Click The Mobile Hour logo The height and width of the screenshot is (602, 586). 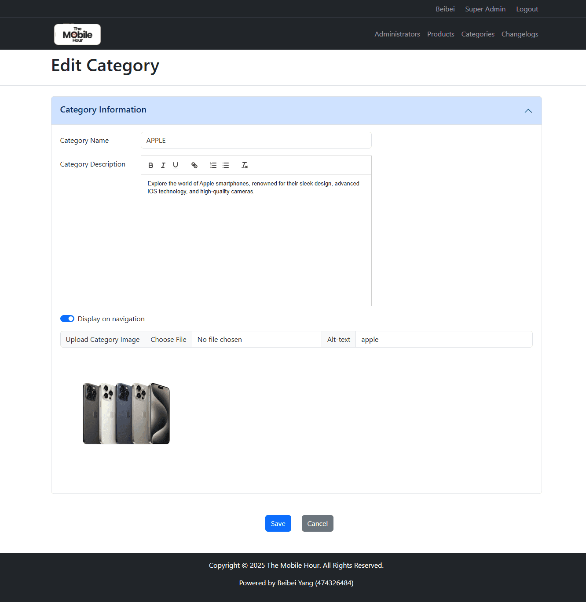coord(77,34)
